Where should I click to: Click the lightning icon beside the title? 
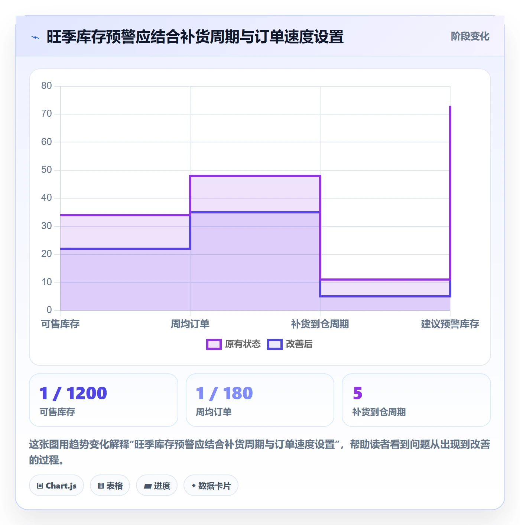(x=35, y=37)
